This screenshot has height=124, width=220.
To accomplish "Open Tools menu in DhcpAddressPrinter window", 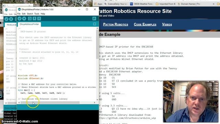I will coord(37,14).
